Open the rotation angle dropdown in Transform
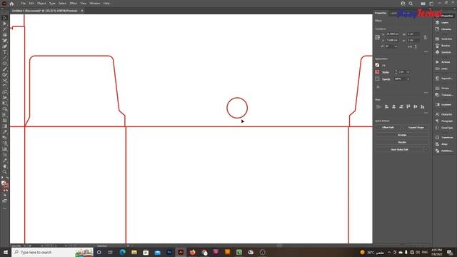The image size is (457, 257). point(396,46)
